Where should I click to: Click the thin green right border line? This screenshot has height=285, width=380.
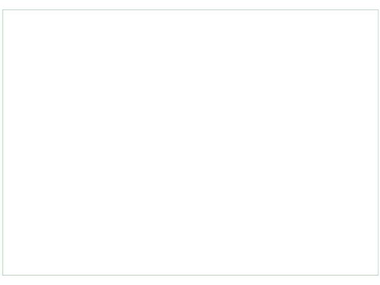(x=378, y=142)
